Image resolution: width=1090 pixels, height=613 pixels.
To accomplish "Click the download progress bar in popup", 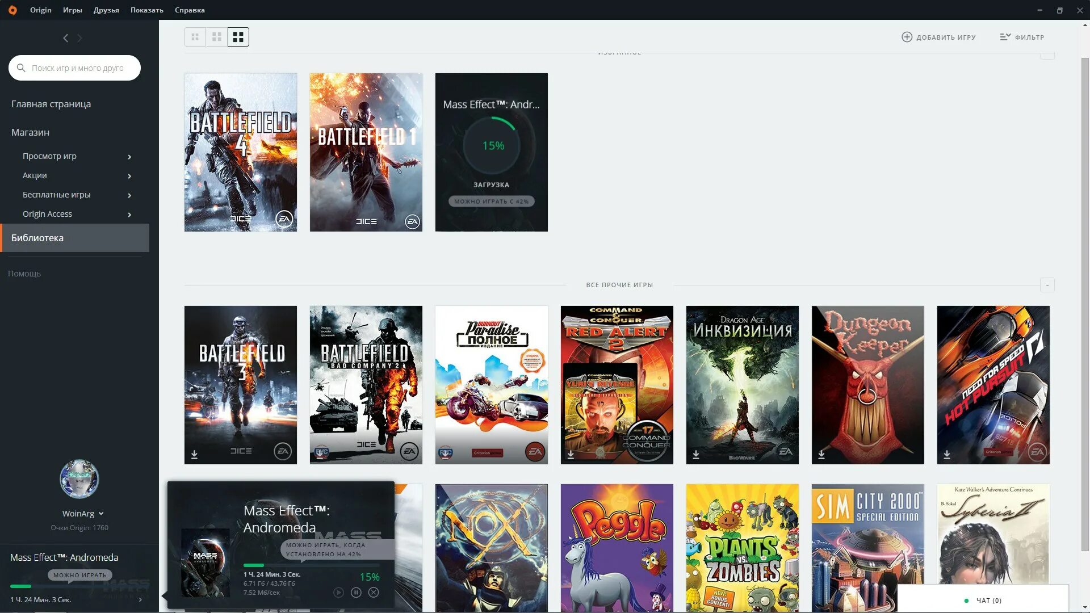I will 311,565.
